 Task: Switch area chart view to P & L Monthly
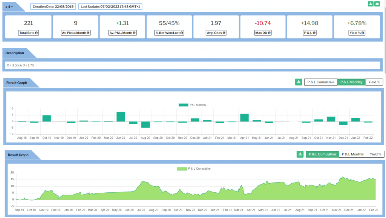(352, 154)
